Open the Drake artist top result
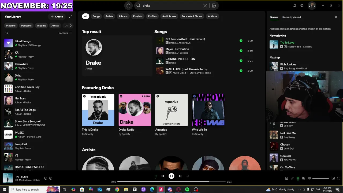 point(117,56)
